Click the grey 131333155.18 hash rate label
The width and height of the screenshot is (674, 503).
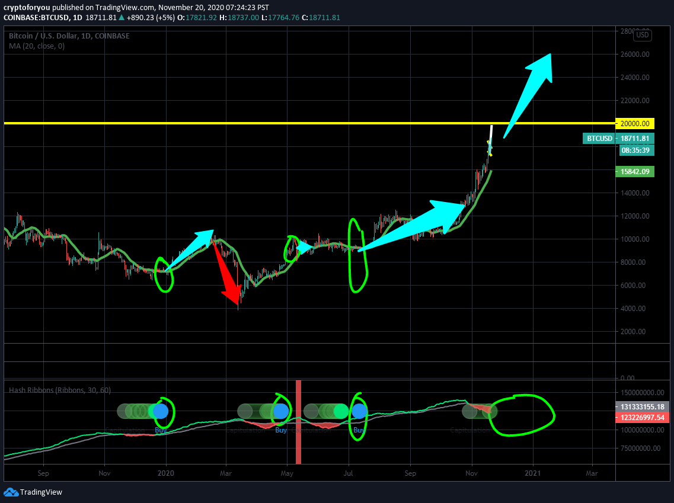642,406
